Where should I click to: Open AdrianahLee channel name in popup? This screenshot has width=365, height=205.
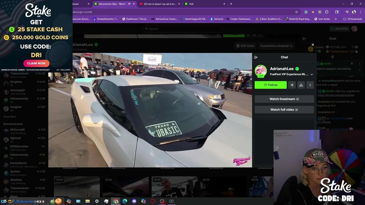282,69
